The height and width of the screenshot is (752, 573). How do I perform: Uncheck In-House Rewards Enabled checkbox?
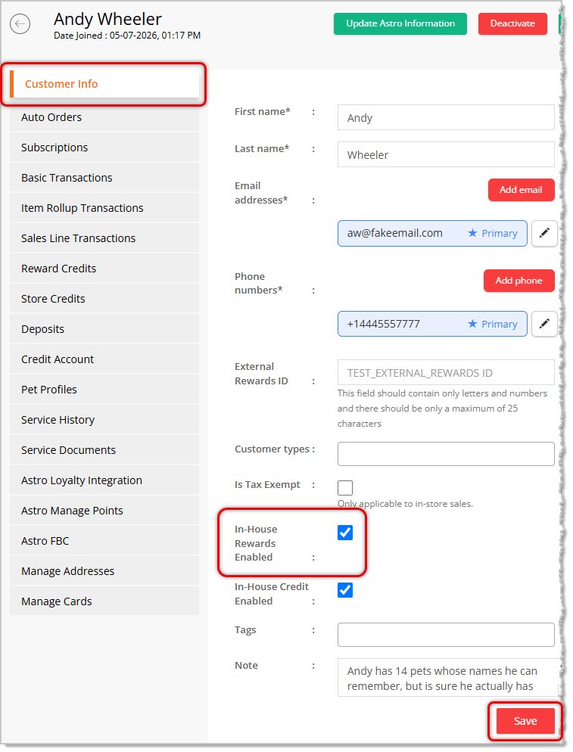pyautogui.click(x=345, y=533)
